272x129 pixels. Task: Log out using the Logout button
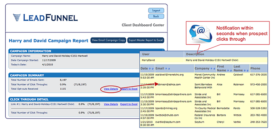click(156, 10)
